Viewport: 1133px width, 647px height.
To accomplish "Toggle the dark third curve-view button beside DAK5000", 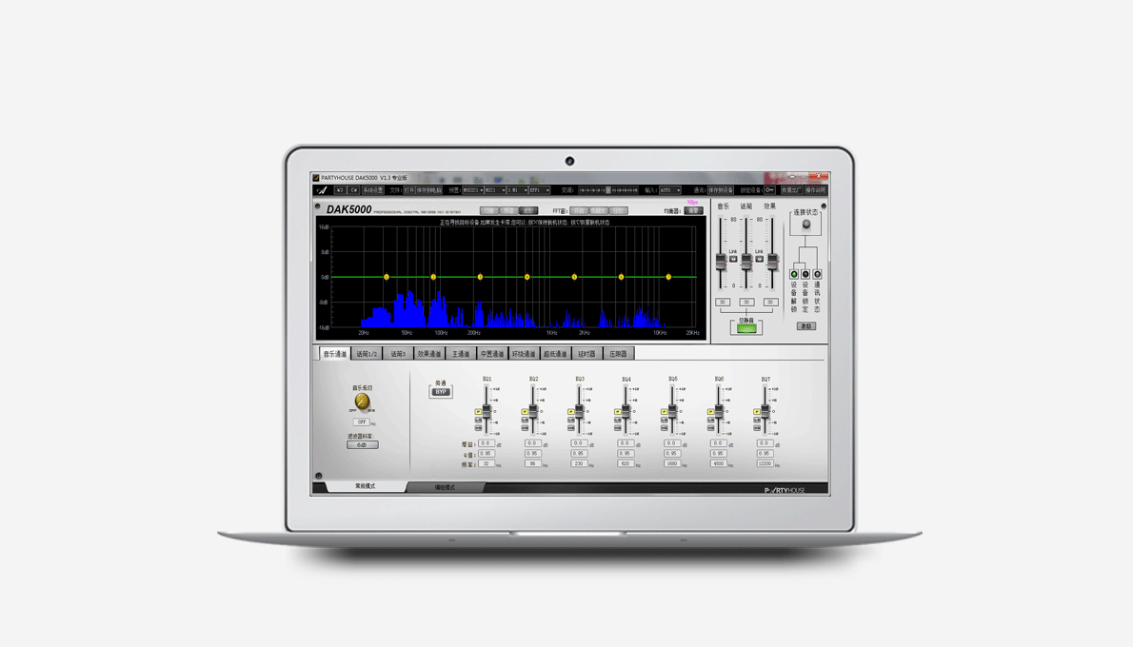I will click(529, 211).
